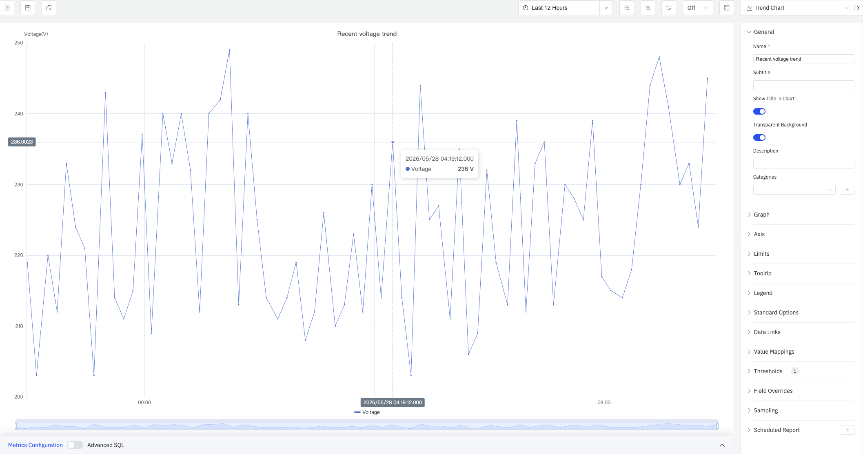Collapse the General section
The width and height of the screenshot is (863, 454).
[761, 32]
